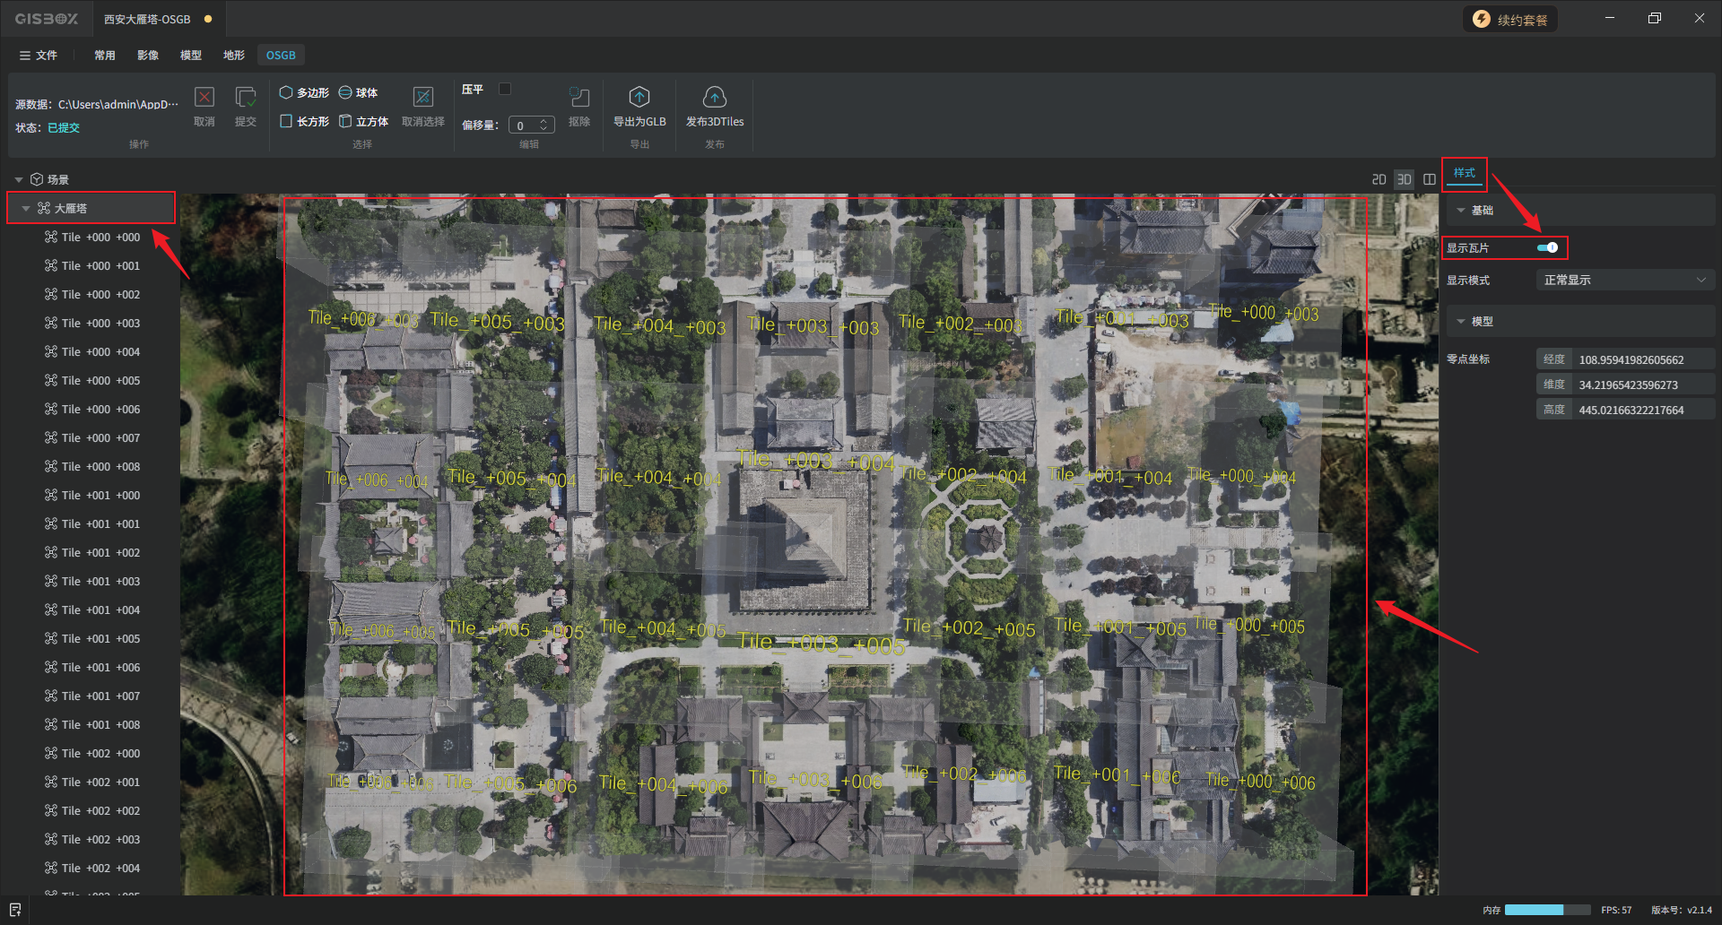
Task: Select the Polygon (多边形) selection tool
Action: [304, 92]
